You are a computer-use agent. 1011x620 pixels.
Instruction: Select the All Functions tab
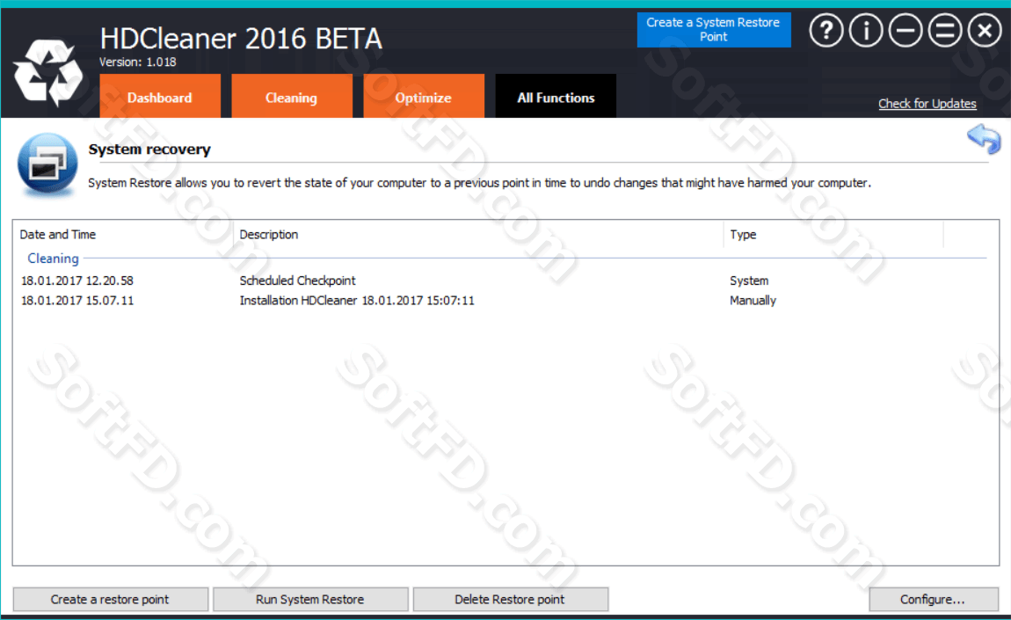[x=556, y=96]
